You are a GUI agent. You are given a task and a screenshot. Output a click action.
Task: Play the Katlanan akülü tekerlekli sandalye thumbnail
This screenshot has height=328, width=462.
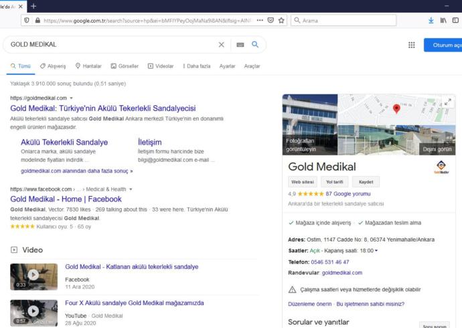tap(34, 276)
